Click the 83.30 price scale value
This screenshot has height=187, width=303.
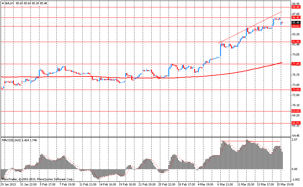pos(296,34)
